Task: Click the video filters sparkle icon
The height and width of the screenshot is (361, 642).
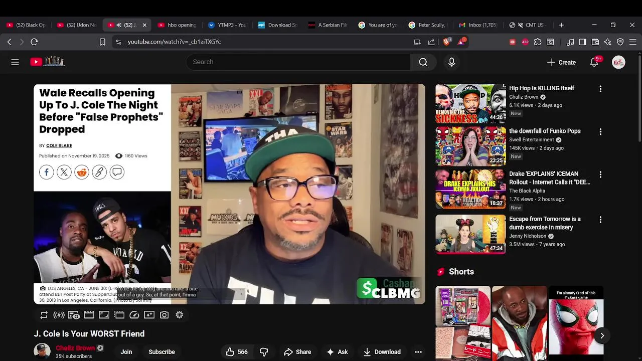Action: coord(149,315)
